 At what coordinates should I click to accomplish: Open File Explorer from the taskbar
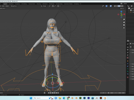point(60,98)
